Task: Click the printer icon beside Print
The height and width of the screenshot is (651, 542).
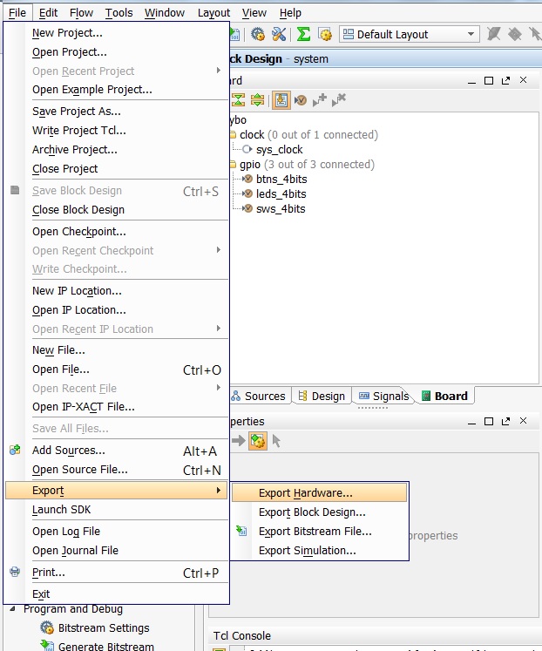Action: pos(15,572)
